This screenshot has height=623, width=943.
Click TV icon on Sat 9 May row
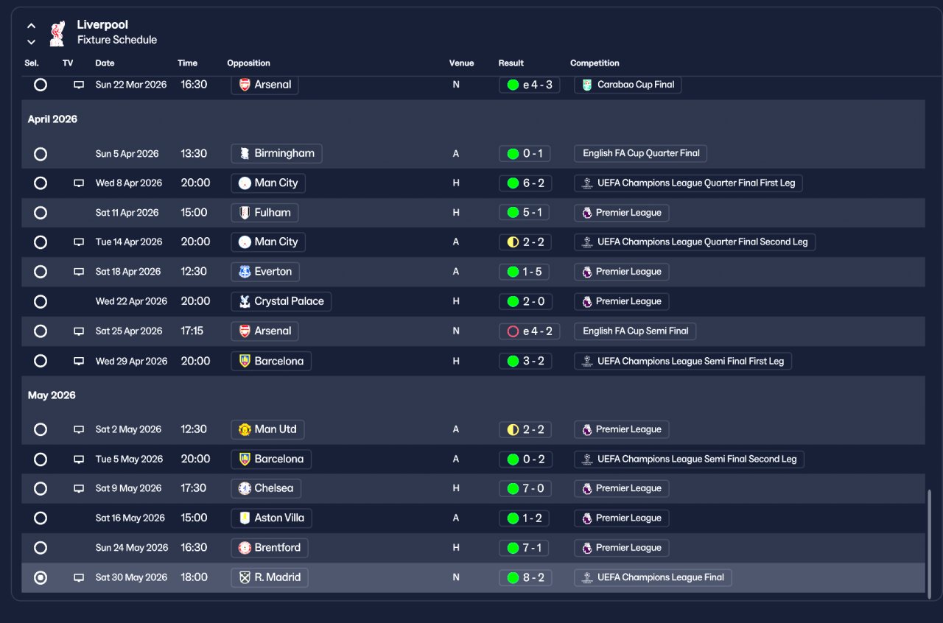point(79,489)
